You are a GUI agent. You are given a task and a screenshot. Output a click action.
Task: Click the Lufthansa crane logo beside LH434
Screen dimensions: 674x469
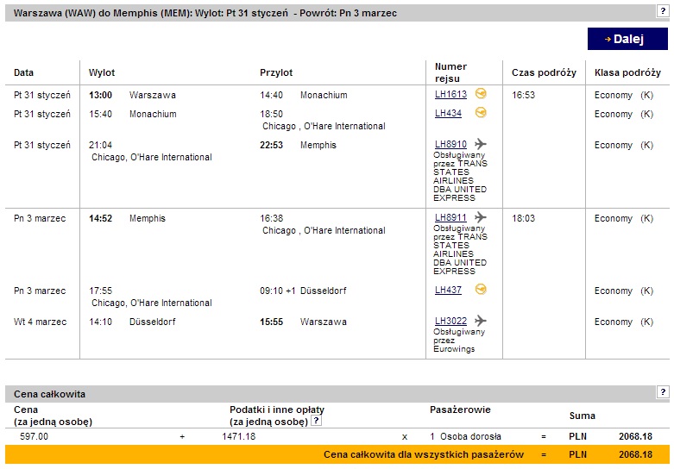(481, 113)
